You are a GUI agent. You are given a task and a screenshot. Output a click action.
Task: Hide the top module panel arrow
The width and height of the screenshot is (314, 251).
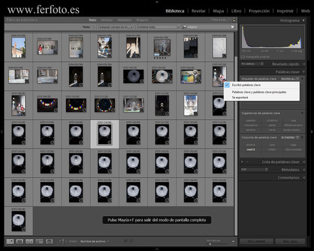[x=157, y=1]
